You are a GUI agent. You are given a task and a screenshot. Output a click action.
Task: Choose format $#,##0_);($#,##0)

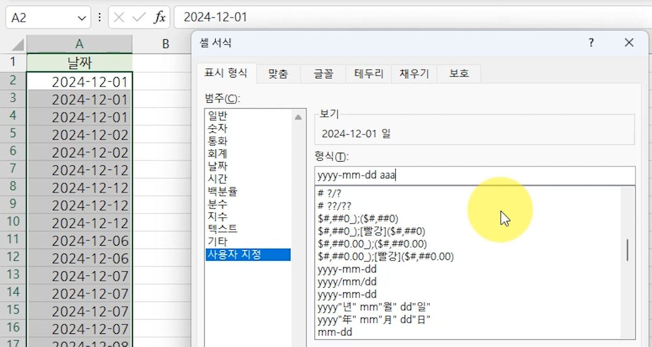pos(468,218)
